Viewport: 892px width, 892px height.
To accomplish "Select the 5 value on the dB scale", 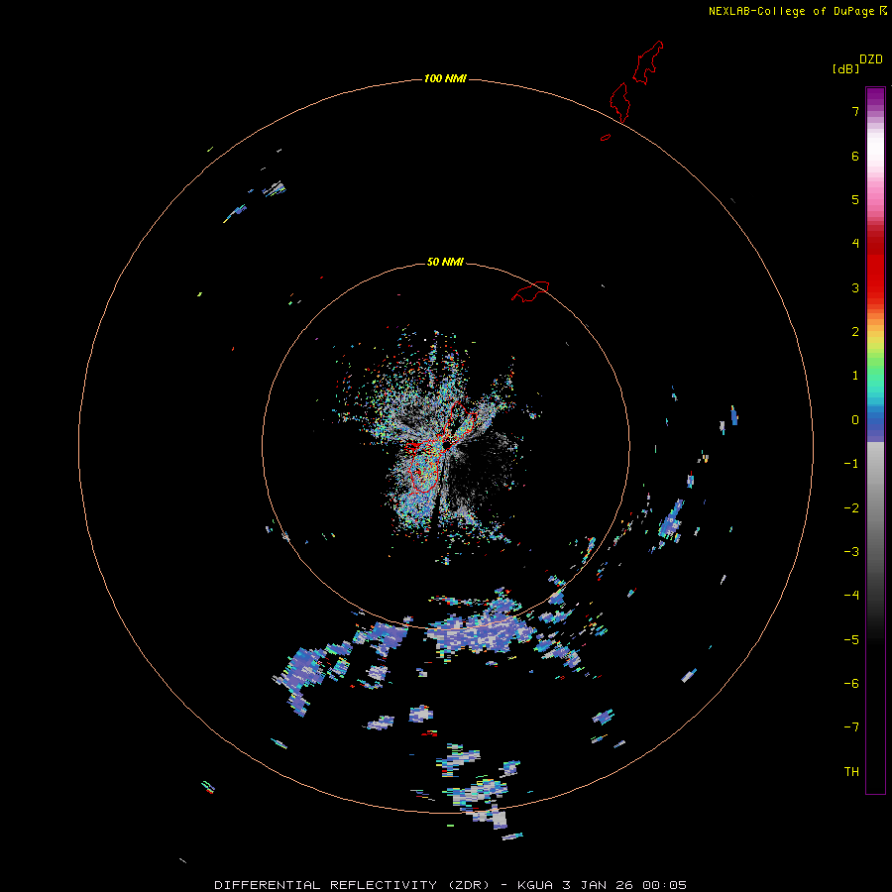I will [855, 199].
